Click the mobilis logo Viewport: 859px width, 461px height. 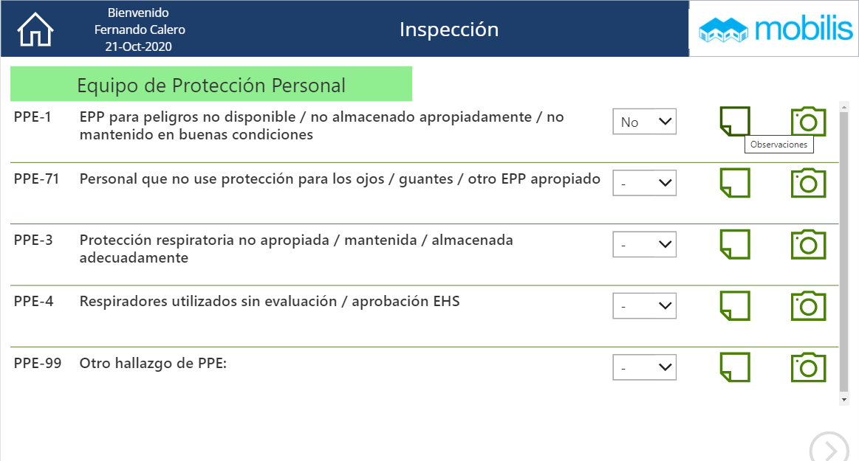pos(775,30)
